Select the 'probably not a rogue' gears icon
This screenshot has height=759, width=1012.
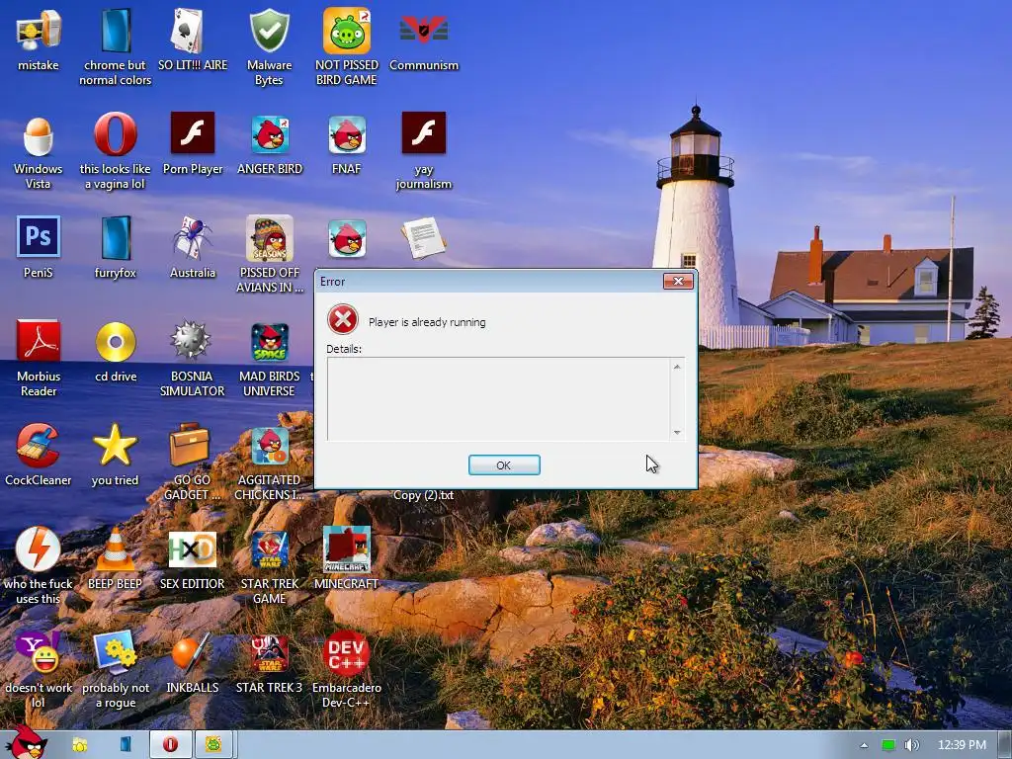pyautogui.click(x=116, y=652)
